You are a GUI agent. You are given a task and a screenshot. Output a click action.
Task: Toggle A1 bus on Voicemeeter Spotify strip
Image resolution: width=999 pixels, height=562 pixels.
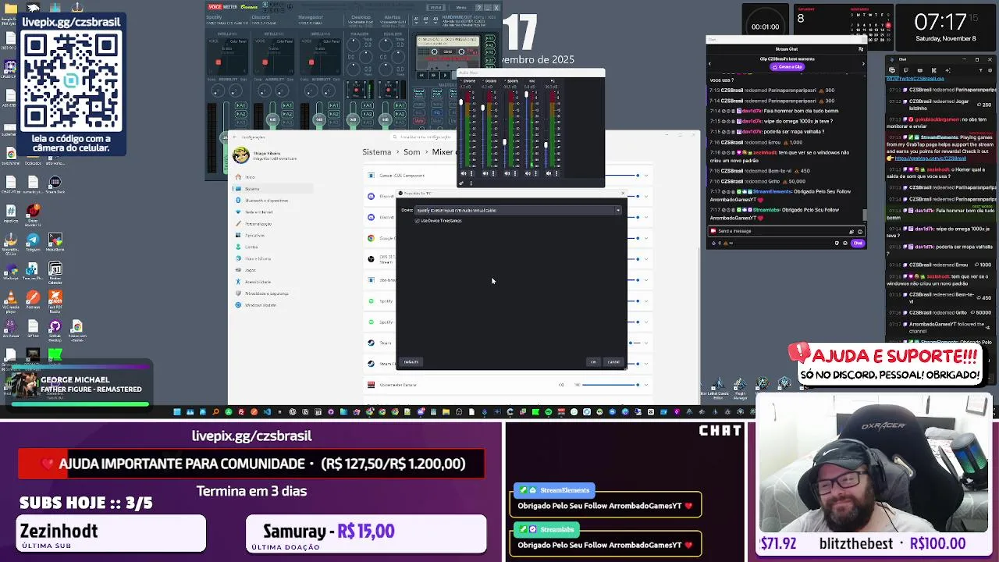241,105
